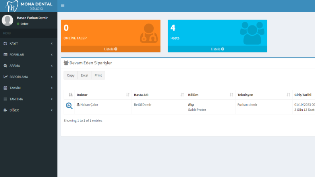Click the Alçı section cell
Screen dimensions: 315x177
[x=191, y=104]
